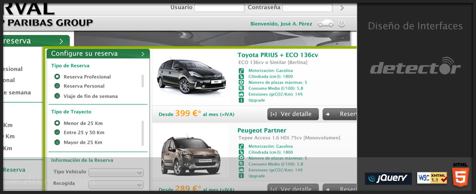Click Reservar button for Toyota PRIUS
Screen dimensions: 476x194
pyautogui.click(x=339, y=114)
